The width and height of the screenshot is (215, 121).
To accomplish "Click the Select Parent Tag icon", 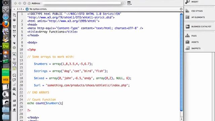I will [x=14, y=43].
